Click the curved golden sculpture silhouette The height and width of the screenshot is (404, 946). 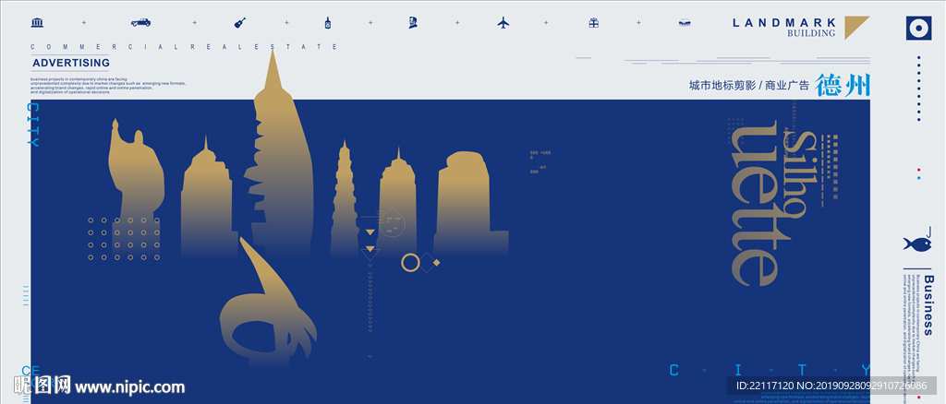268,301
